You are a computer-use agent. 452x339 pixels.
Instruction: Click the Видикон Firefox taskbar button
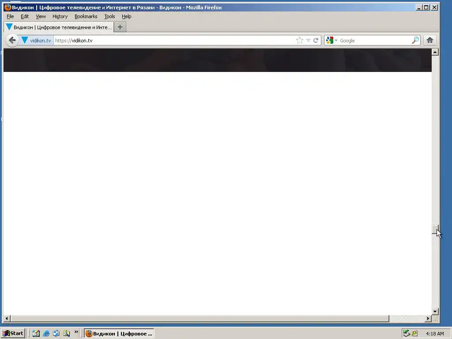pyautogui.click(x=119, y=334)
